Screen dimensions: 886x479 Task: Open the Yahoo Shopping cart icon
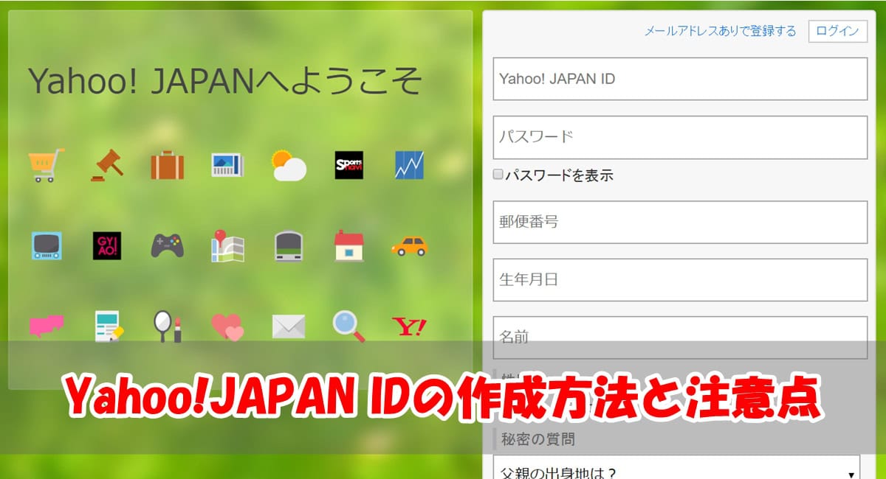click(x=46, y=165)
